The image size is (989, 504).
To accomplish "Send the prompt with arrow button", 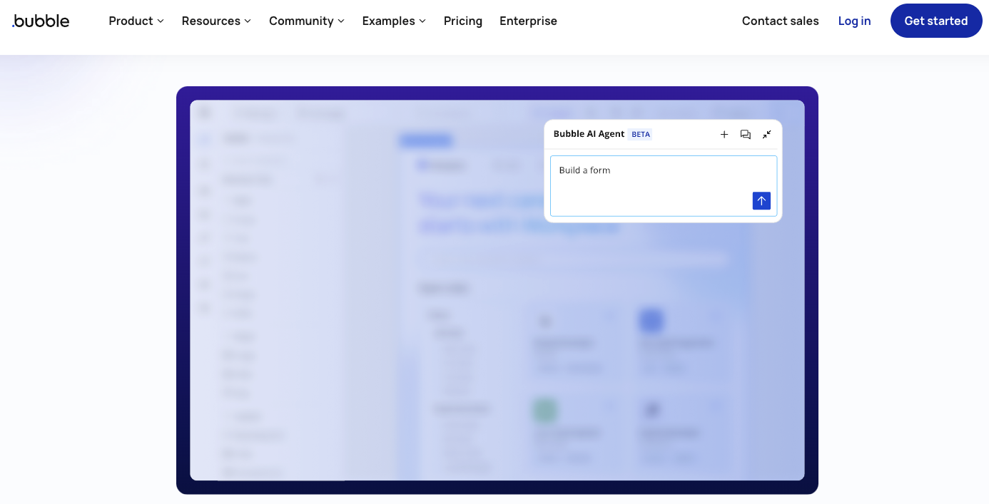I will (x=761, y=201).
